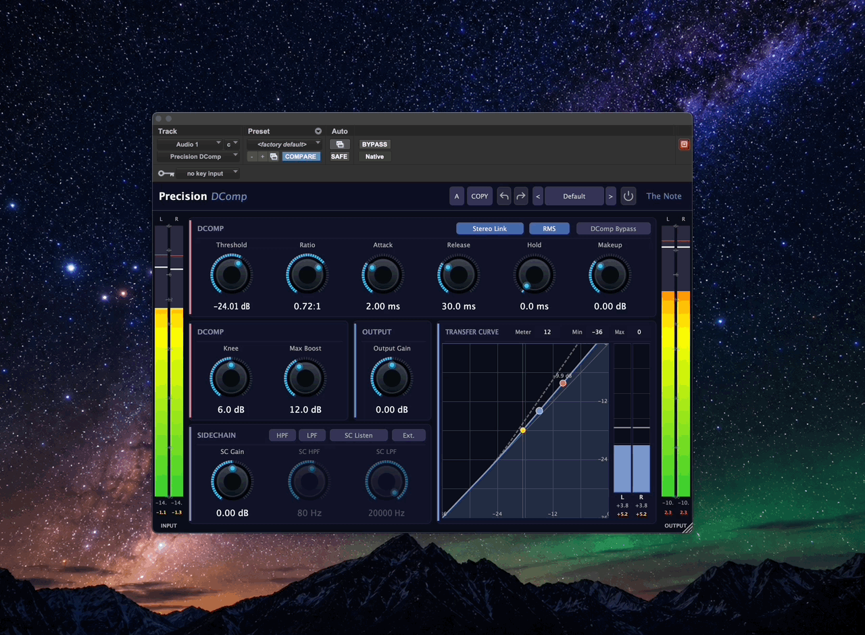865x635 pixels.
Task: Click the Ratio value 0.72:1
Action: pyautogui.click(x=307, y=306)
